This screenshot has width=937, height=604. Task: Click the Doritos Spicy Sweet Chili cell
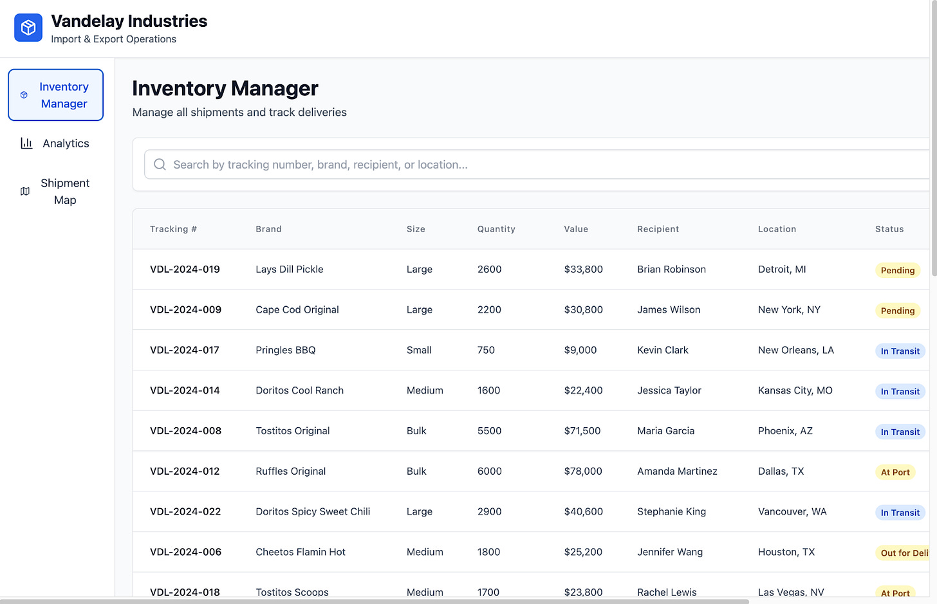pyautogui.click(x=313, y=512)
